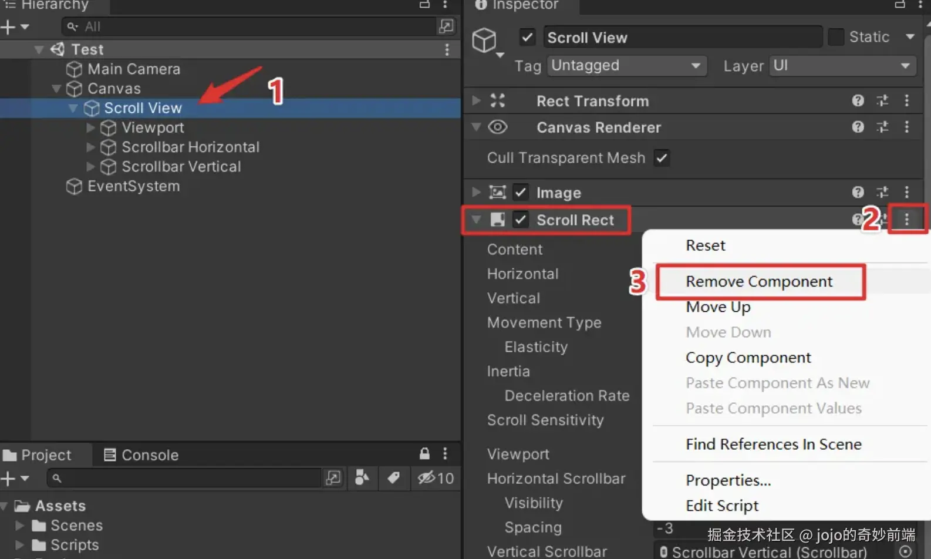
Task: Open Scroll Rect three-dot options menu
Action: (x=907, y=219)
